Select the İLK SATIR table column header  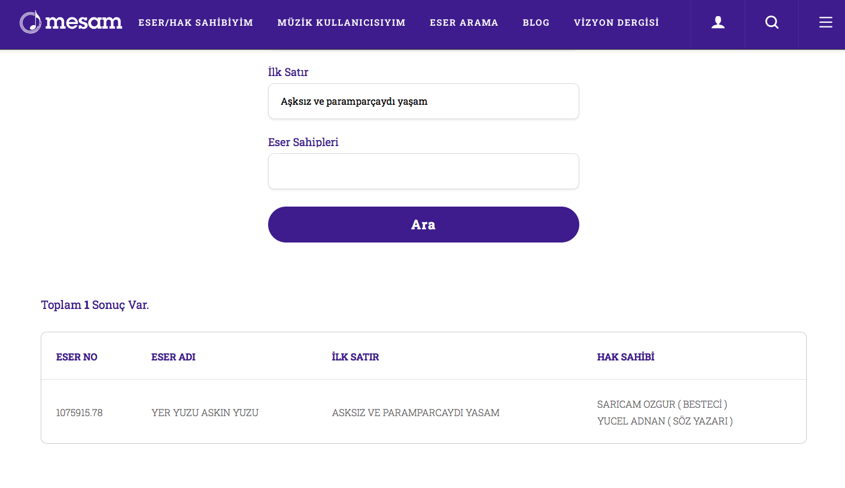pyautogui.click(x=355, y=357)
